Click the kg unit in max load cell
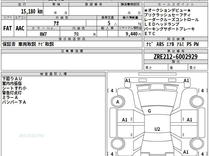Viewport: 209px width, 156px height. pos(140,24)
